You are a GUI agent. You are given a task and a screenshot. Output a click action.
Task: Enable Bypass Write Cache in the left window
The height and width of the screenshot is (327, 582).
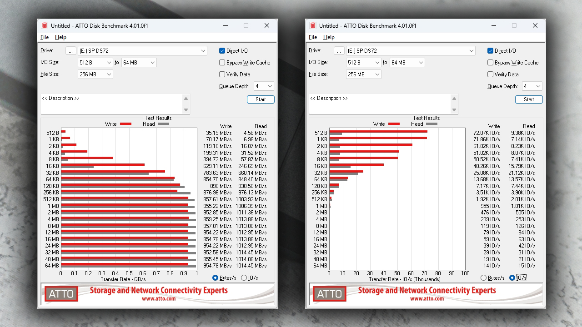pyautogui.click(x=222, y=63)
